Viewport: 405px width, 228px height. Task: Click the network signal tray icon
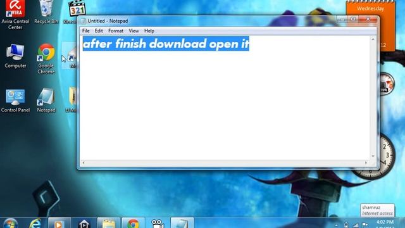356,225
